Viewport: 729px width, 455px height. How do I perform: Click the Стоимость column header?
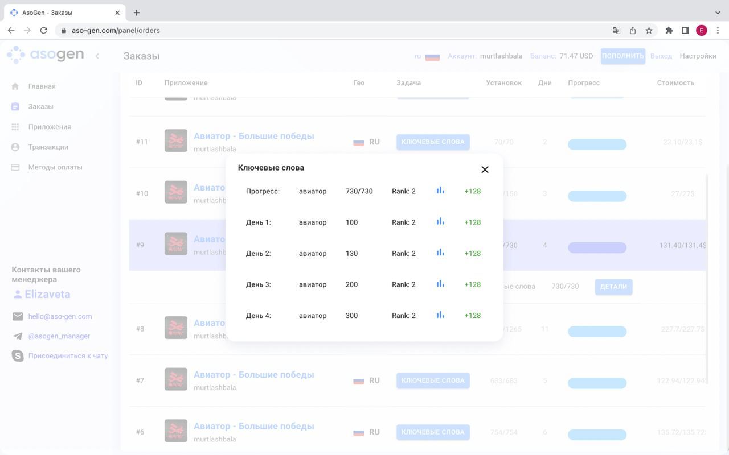click(x=675, y=83)
